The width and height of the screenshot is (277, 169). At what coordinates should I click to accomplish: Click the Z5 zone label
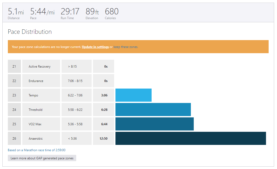tap(14, 124)
